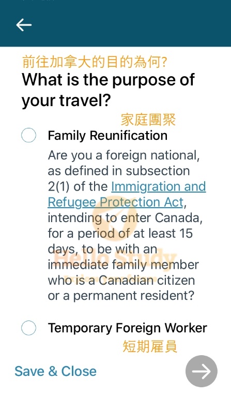The width and height of the screenshot is (231, 394).
Task: Click the 短期雇員 orange annotation
Action: click(x=150, y=346)
